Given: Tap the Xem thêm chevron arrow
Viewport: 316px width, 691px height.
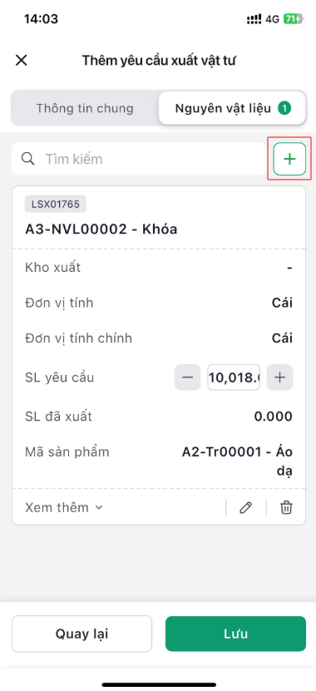Looking at the screenshot, I should point(99,508).
